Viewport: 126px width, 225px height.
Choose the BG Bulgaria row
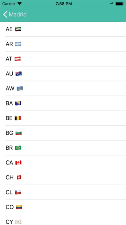point(63,133)
